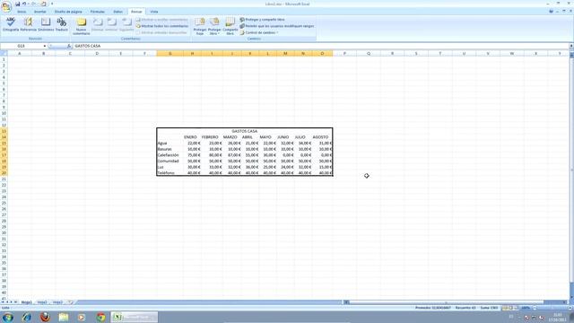The width and height of the screenshot is (574, 323).
Task: Run the Ortografía spell check
Action: [x=10, y=25]
